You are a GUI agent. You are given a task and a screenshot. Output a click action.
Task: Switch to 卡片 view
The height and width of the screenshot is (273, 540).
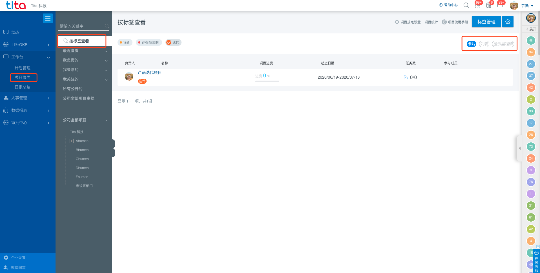point(472,44)
